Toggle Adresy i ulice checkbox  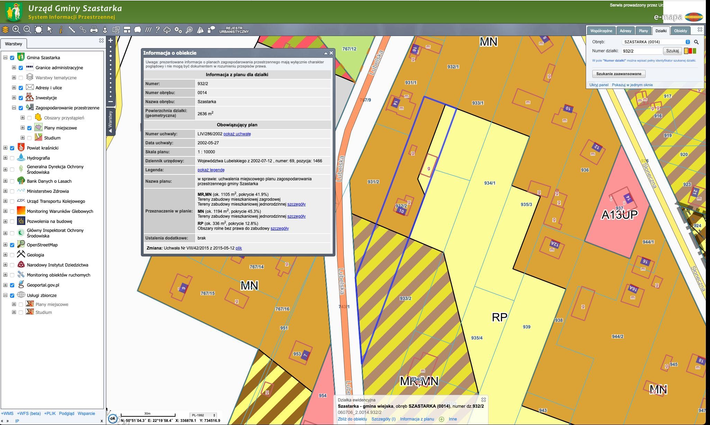point(21,88)
